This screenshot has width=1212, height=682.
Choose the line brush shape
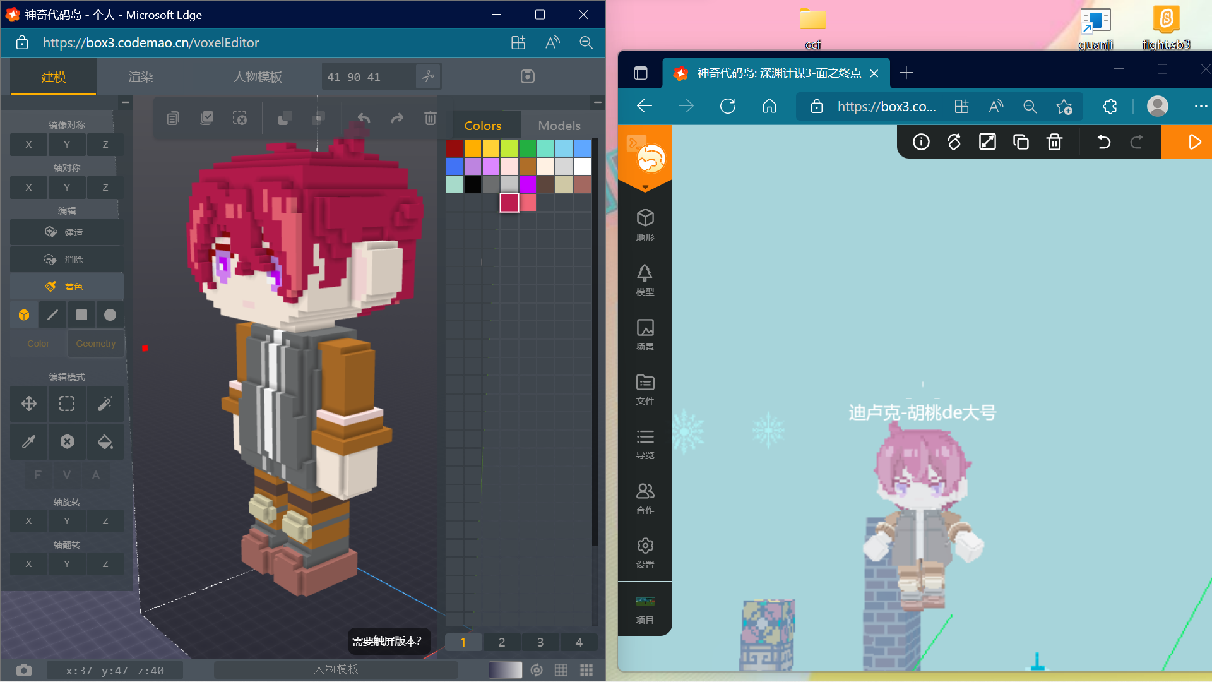53,315
